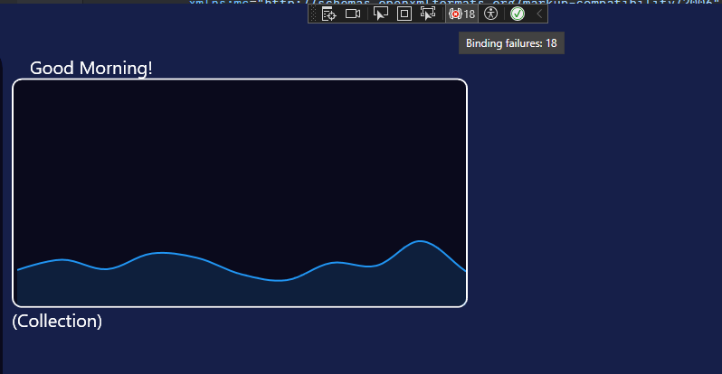The image size is (722, 374).
Task: Run the accessibility scan person icon
Action: tap(491, 14)
